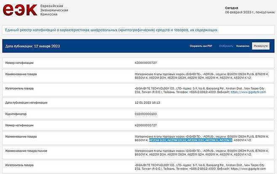Click today's date '06 февраля 2023 г., понедельник'
This screenshot has height=174, width=277.
point(250,12)
